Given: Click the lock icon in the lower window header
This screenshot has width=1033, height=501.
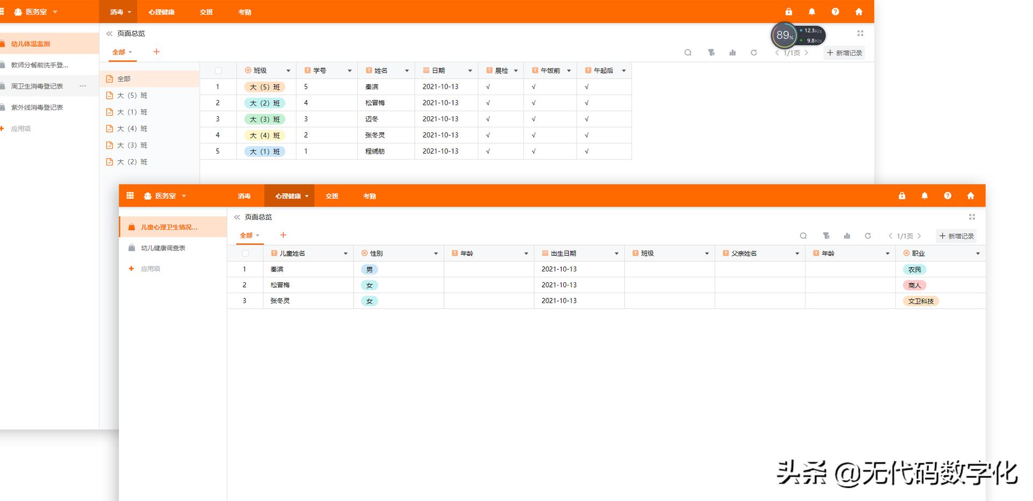Looking at the screenshot, I should [x=902, y=196].
